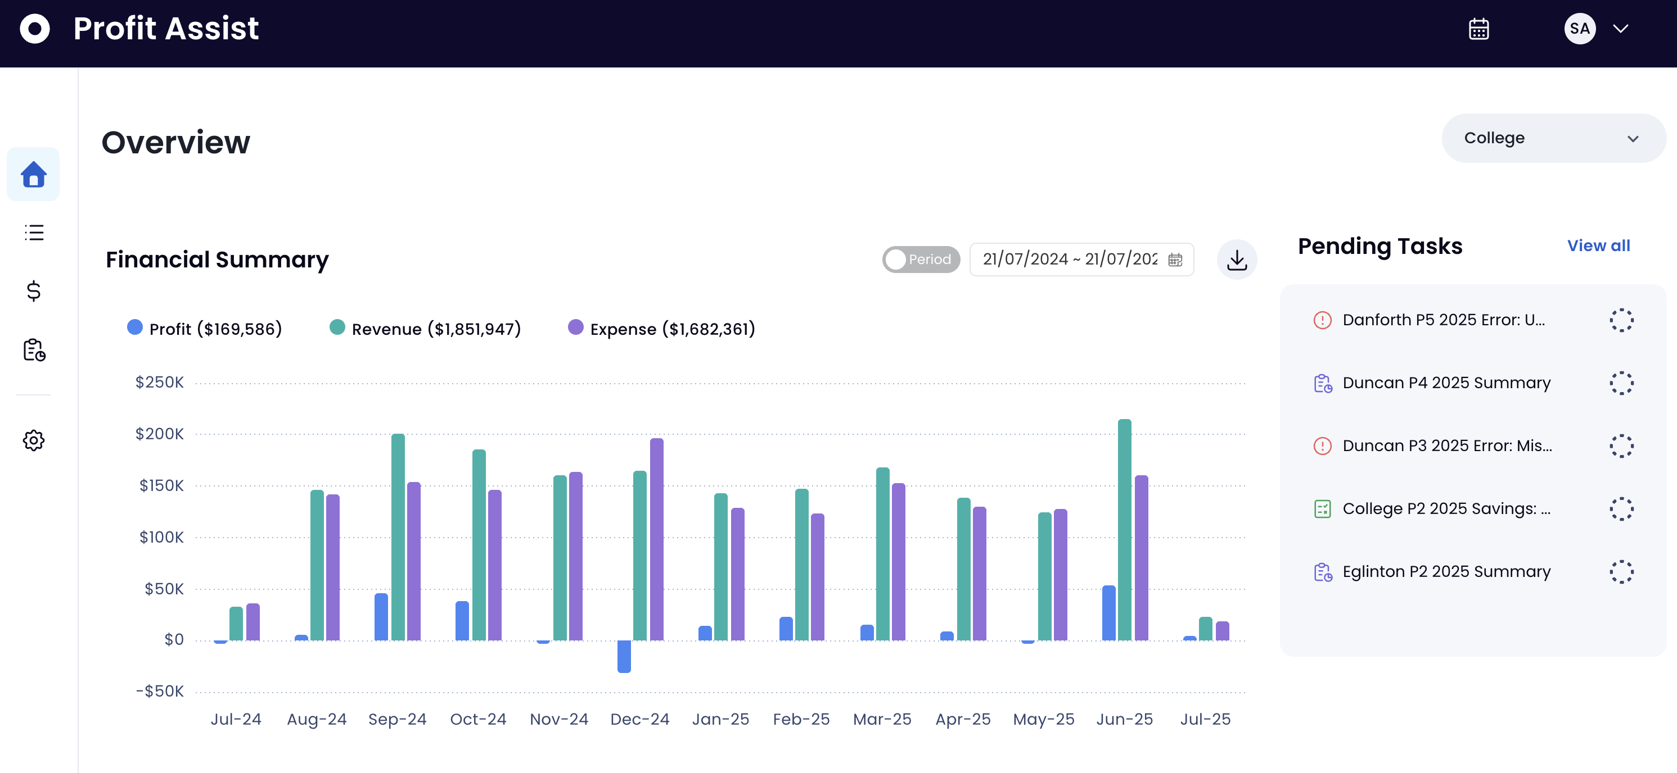Toggle the Period switch
This screenshot has height=773, width=1677.
(920, 260)
